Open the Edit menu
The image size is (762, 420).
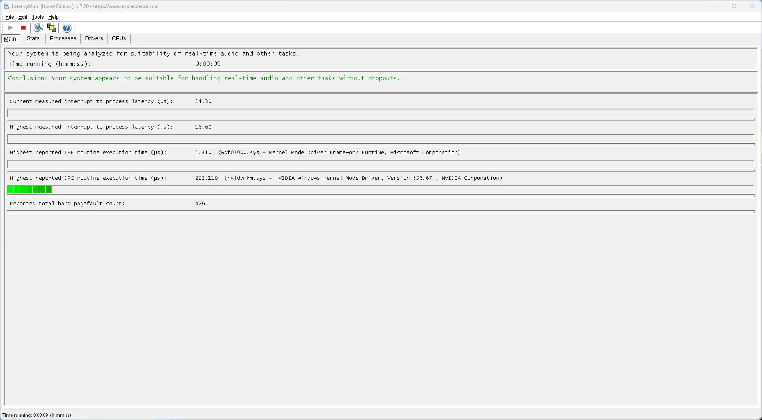(x=23, y=17)
